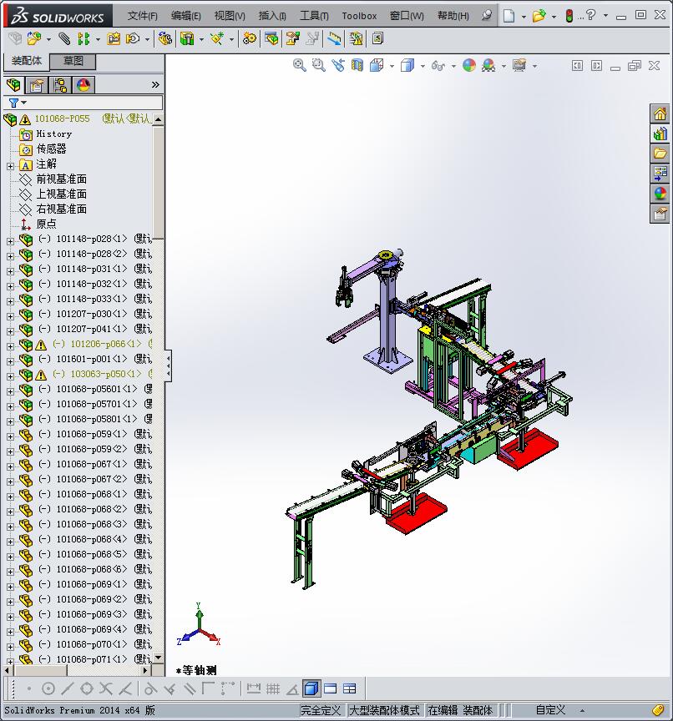Click the 完全定义 status bar field
Viewport: 673px width, 721px height.
click(x=320, y=710)
